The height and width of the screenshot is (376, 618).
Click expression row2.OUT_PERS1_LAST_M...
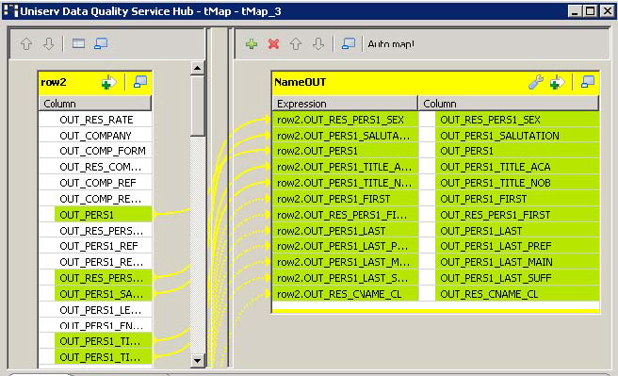345,262
